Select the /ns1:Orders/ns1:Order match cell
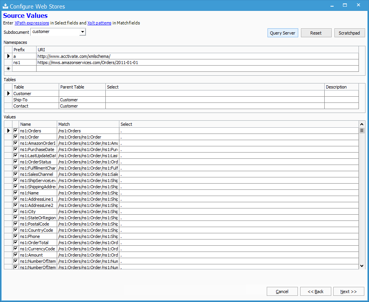 (x=88, y=137)
